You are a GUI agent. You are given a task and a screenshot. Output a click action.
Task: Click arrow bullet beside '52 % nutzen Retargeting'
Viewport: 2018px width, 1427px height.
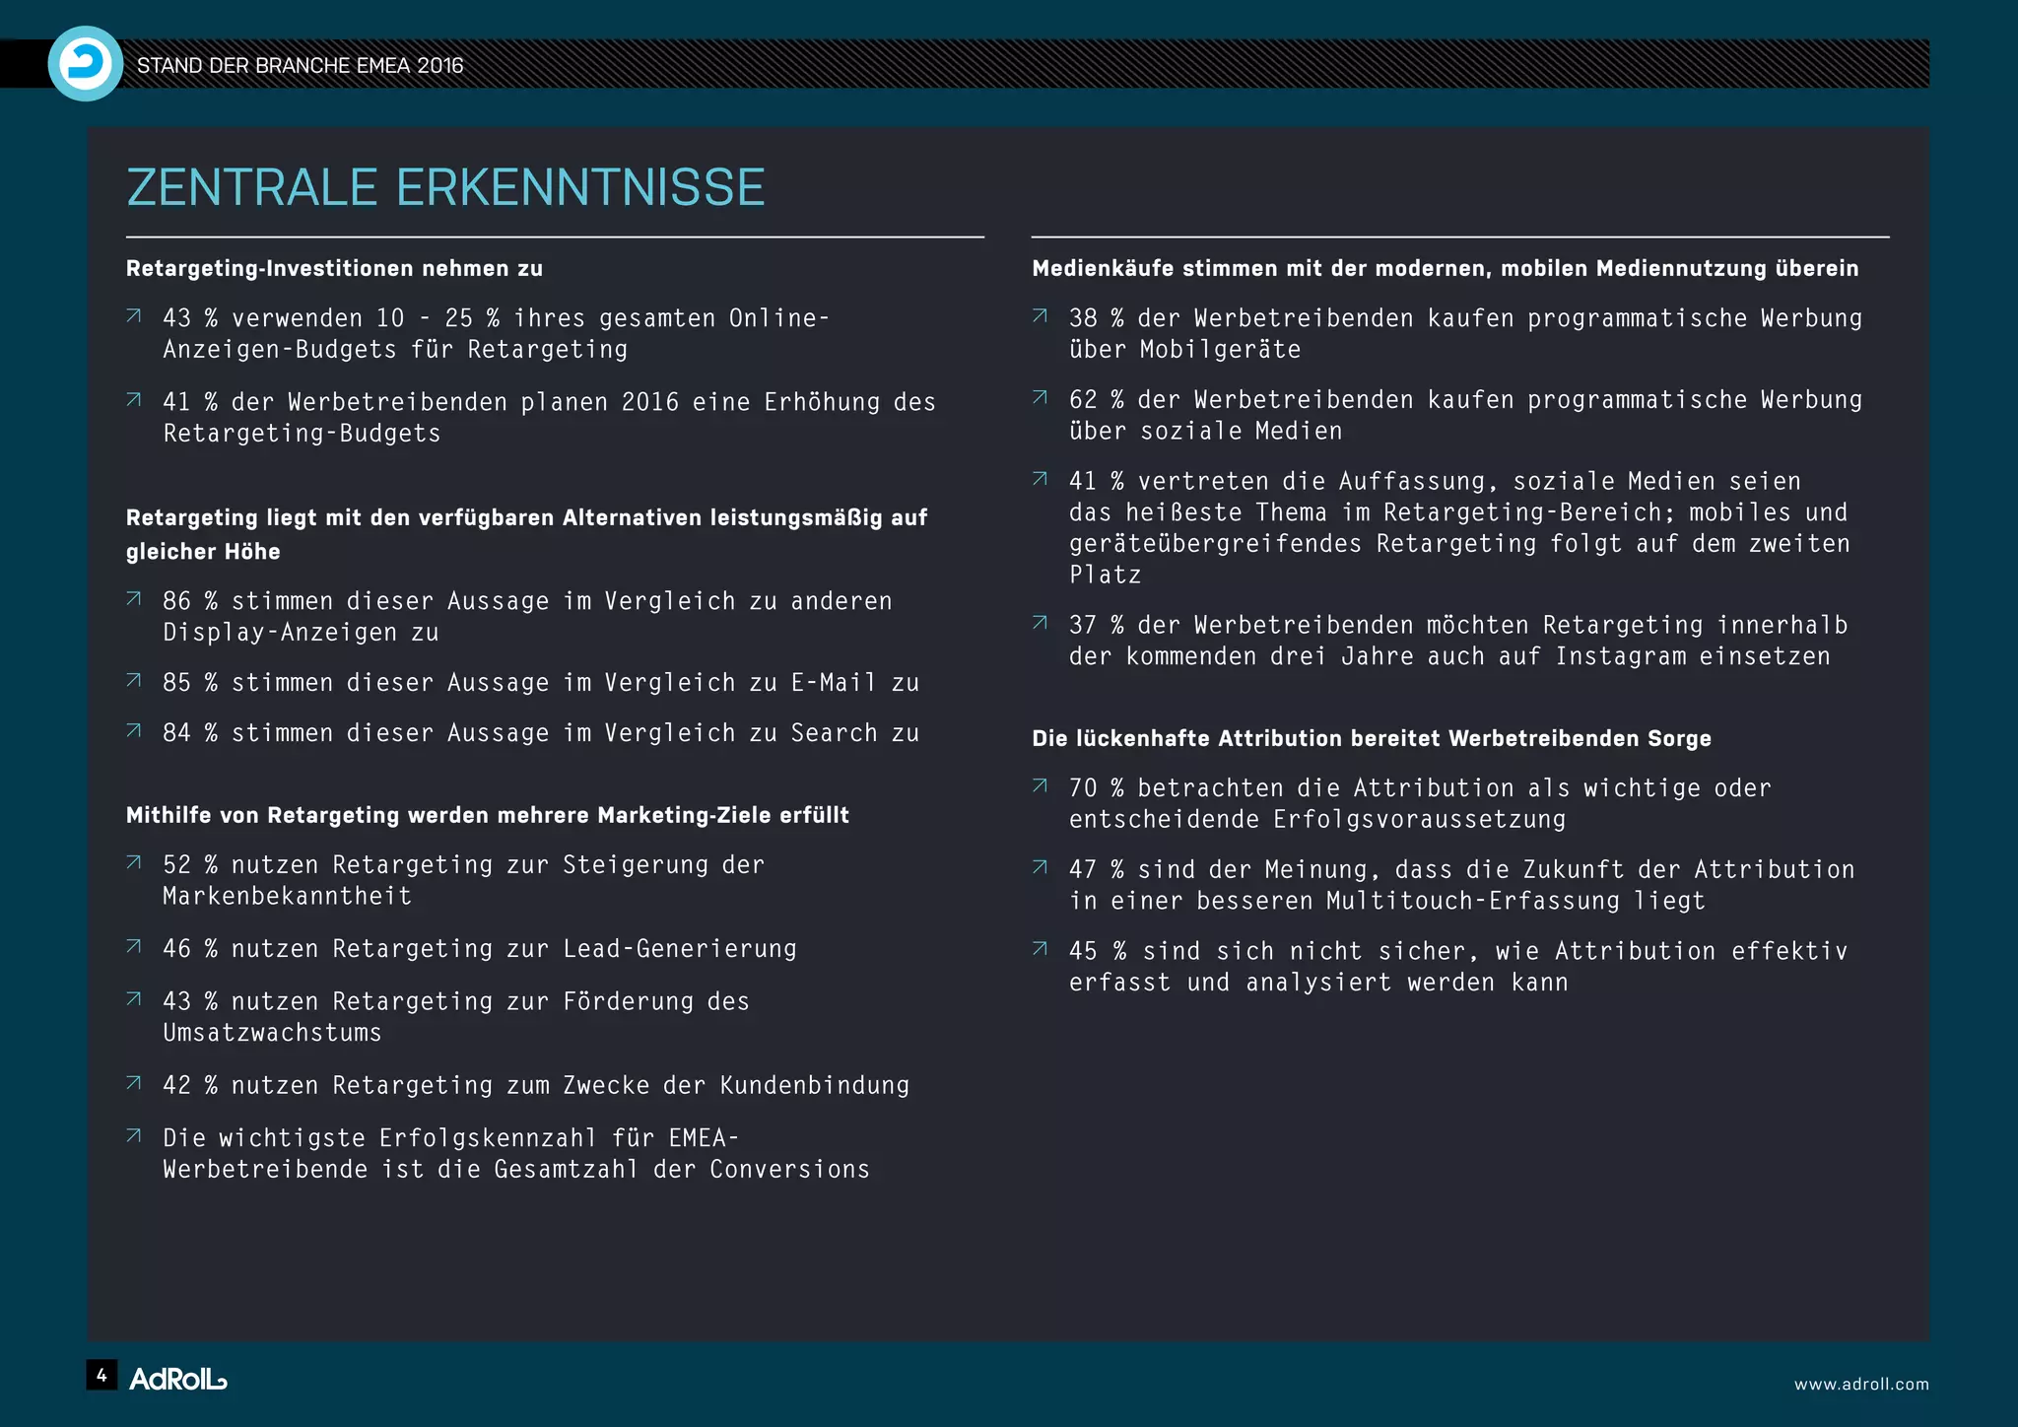[x=134, y=863]
